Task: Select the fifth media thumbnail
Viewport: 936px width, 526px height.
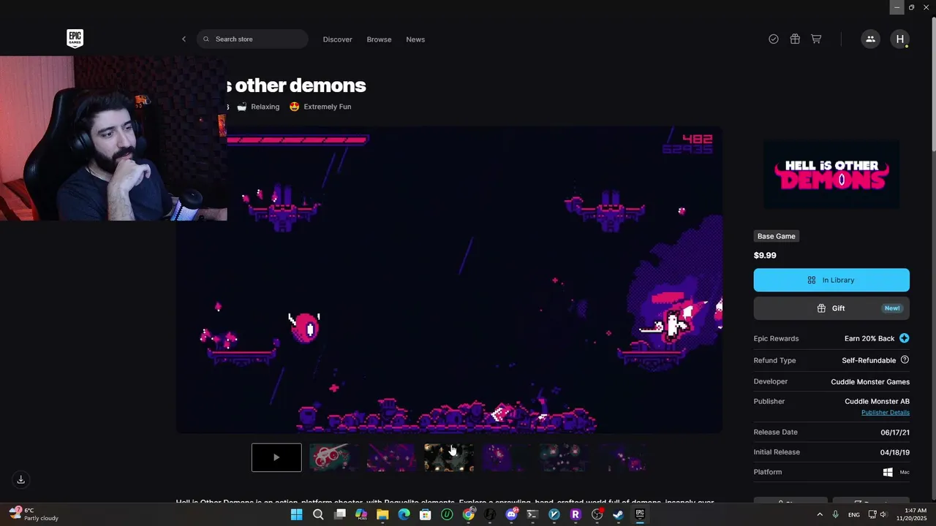Action: point(507,457)
